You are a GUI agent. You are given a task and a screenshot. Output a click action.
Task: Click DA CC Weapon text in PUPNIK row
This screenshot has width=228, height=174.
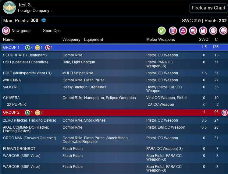tap(161, 105)
